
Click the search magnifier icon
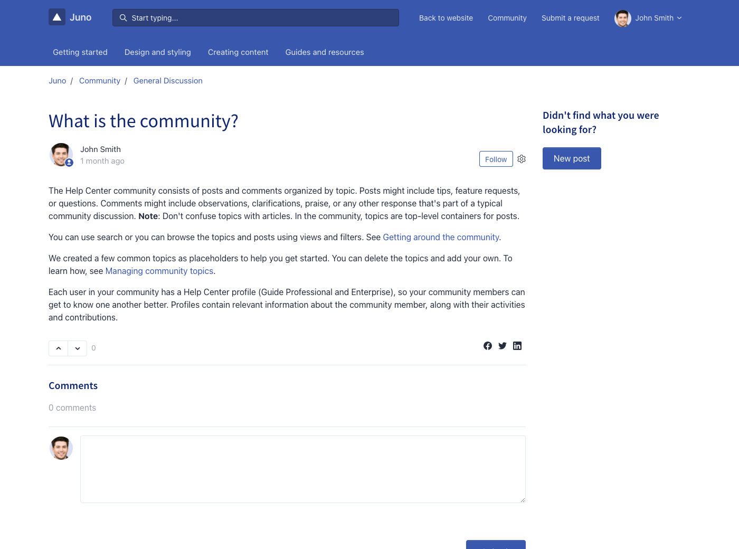click(123, 18)
